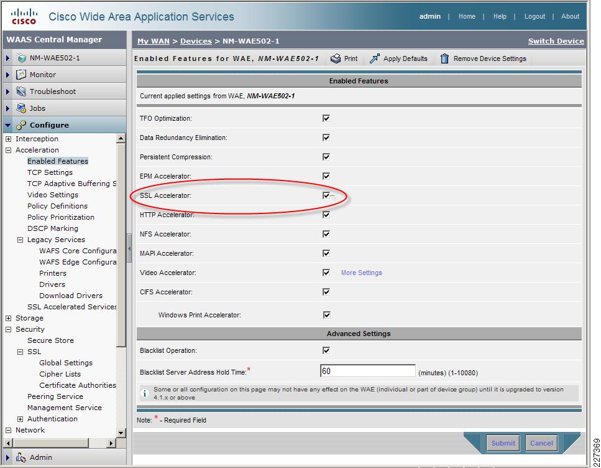This screenshot has height=468, width=601.
Task: Open TCP Settings in sidebar tree
Action: point(50,172)
